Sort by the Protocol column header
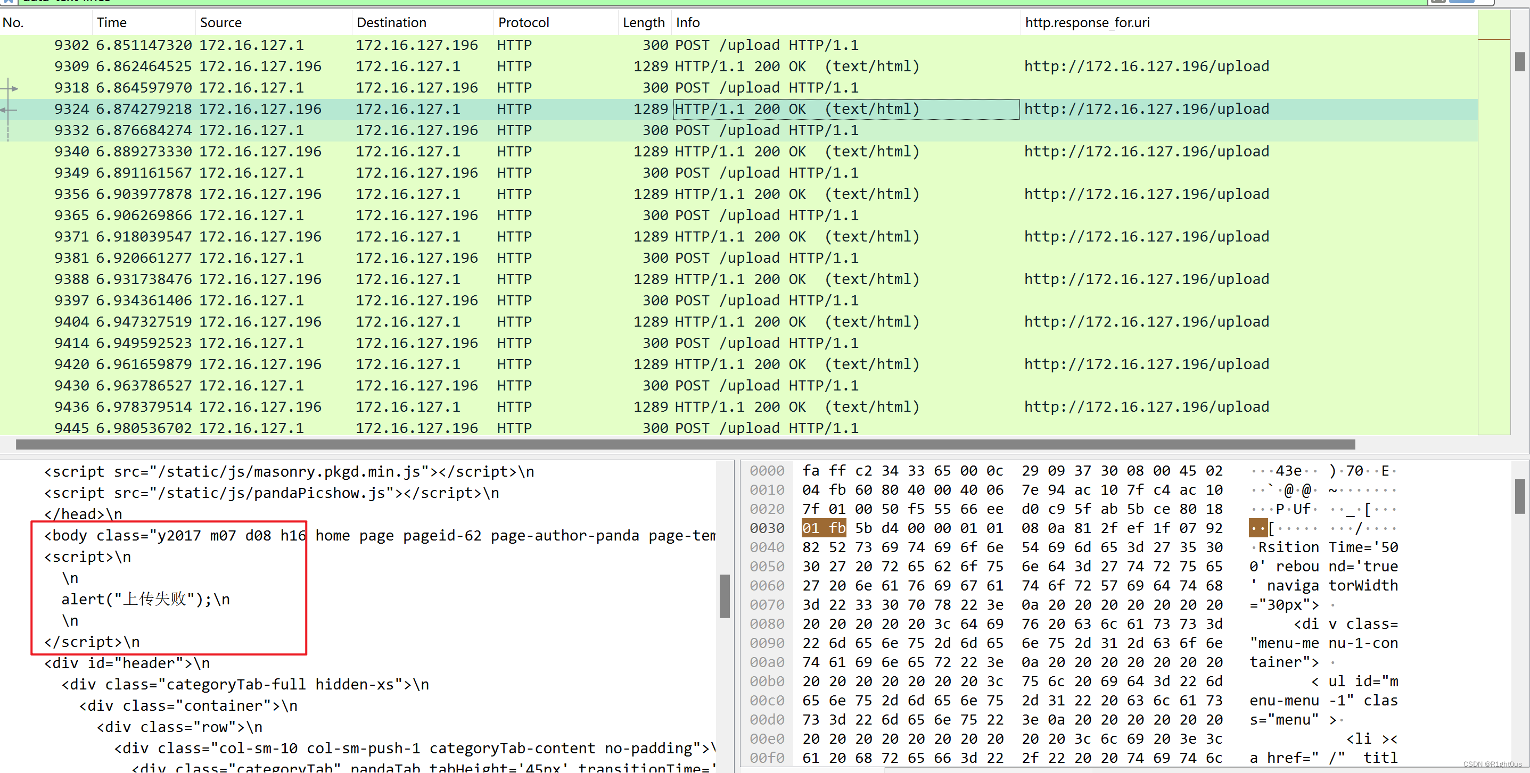The width and height of the screenshot is (1530, 773). click(556, 22)
